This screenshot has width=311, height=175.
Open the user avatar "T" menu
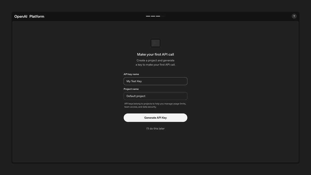pyautogui.click(x=294, y=16)
